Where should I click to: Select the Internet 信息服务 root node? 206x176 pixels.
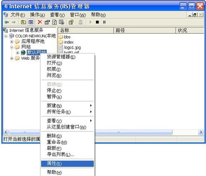tap(26, 30)
